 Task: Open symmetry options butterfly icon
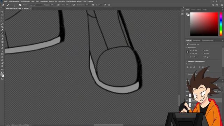pyautogui.click(x=109, y=5)
